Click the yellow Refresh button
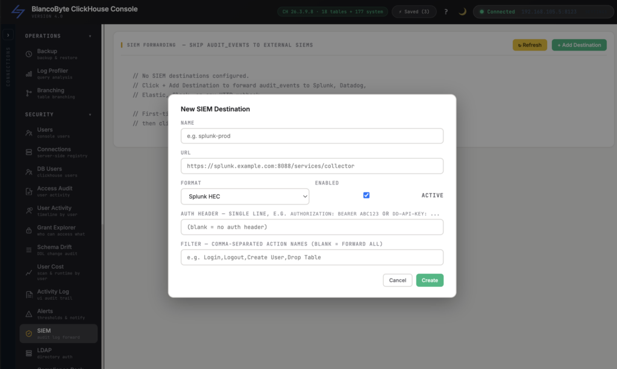Viewport: 617px width, 369px height. 530,45
